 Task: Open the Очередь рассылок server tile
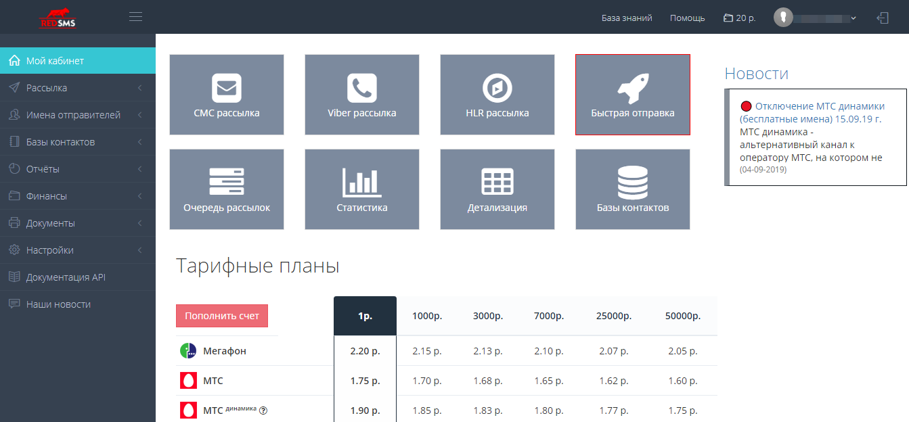[227, 189]
